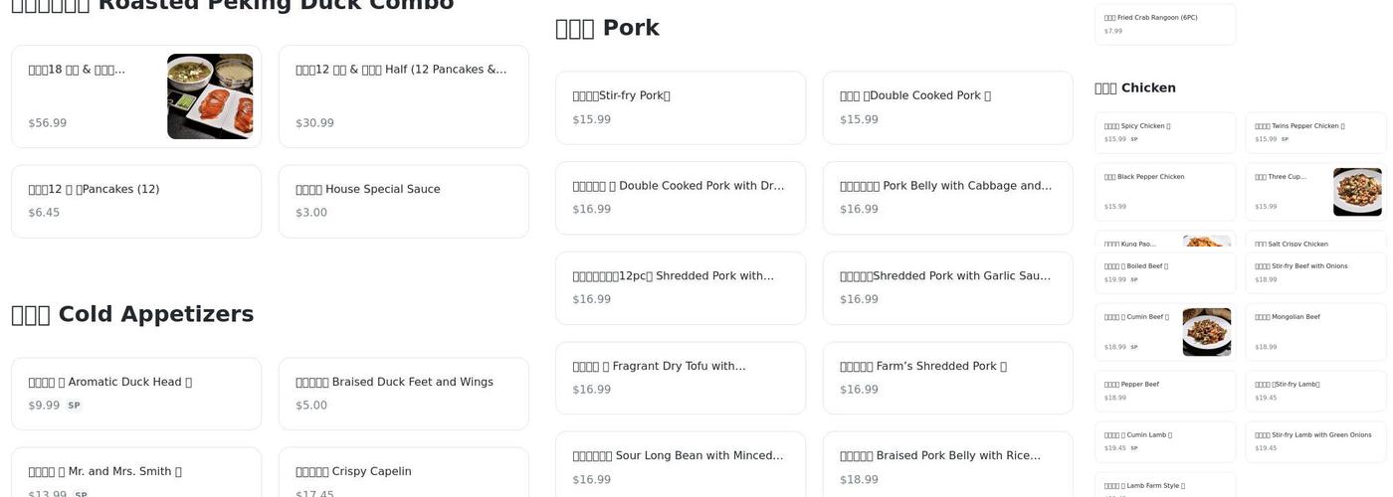Screen dimensions: 1393x497
Task: Choose Pork Belly with Cabbage item
Action: (x=947, y=197)
